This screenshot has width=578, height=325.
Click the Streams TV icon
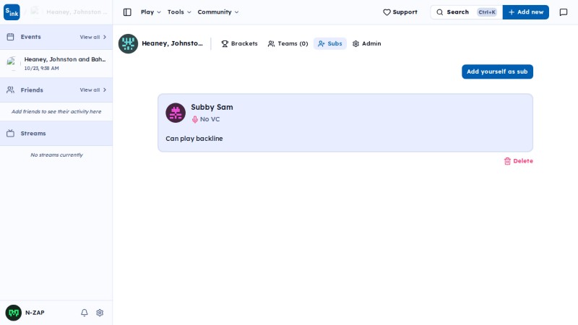click(x=10, y=134)
